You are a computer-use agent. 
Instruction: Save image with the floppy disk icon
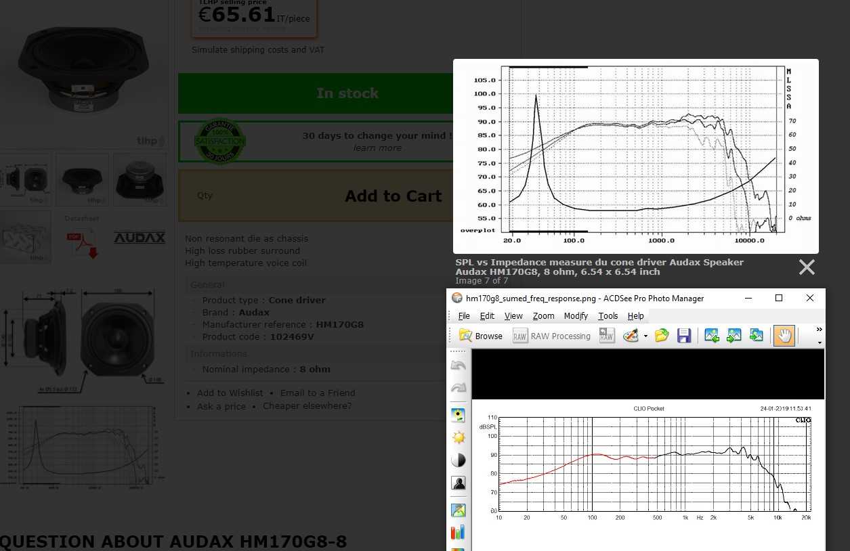[683, 336]
